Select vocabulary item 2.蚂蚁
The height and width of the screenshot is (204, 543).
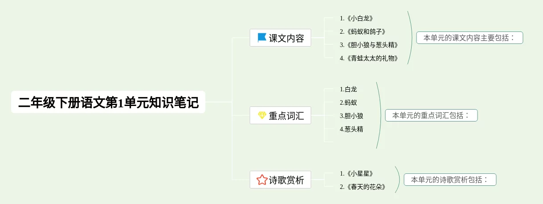tap(348, 102)
